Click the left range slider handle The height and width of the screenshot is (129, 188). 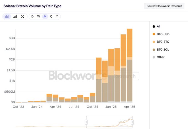[86, 122]
